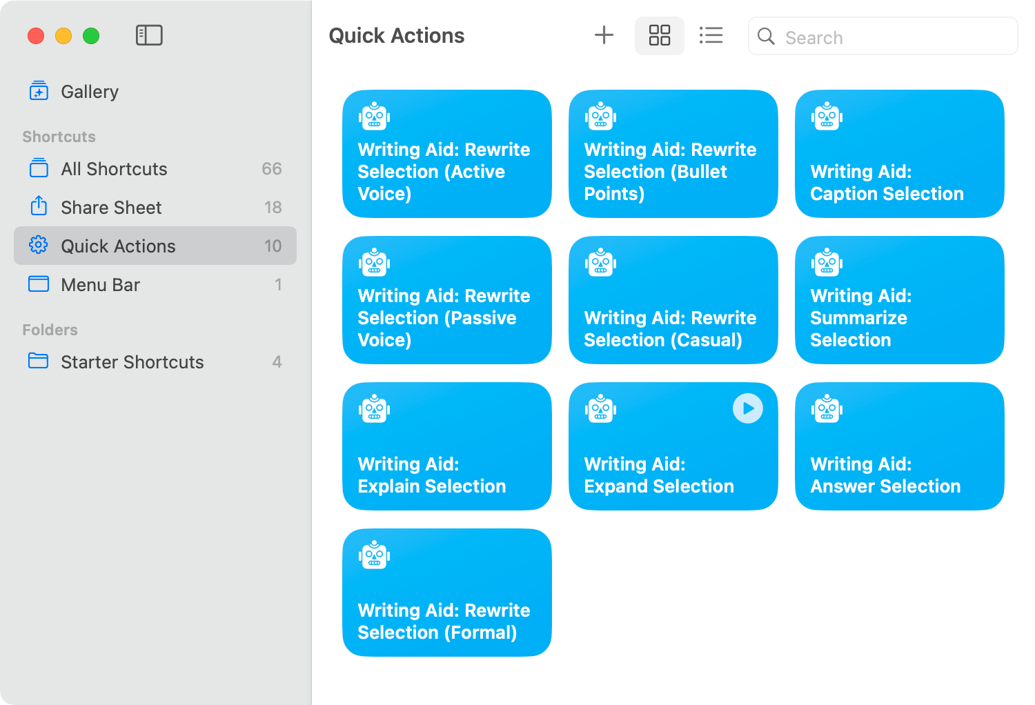Image resolution: width=1035 pixels, height=705 pixels.
Task: Click the Menu Bar window icon
Action: pyautogui.click(x=39, y=284)
